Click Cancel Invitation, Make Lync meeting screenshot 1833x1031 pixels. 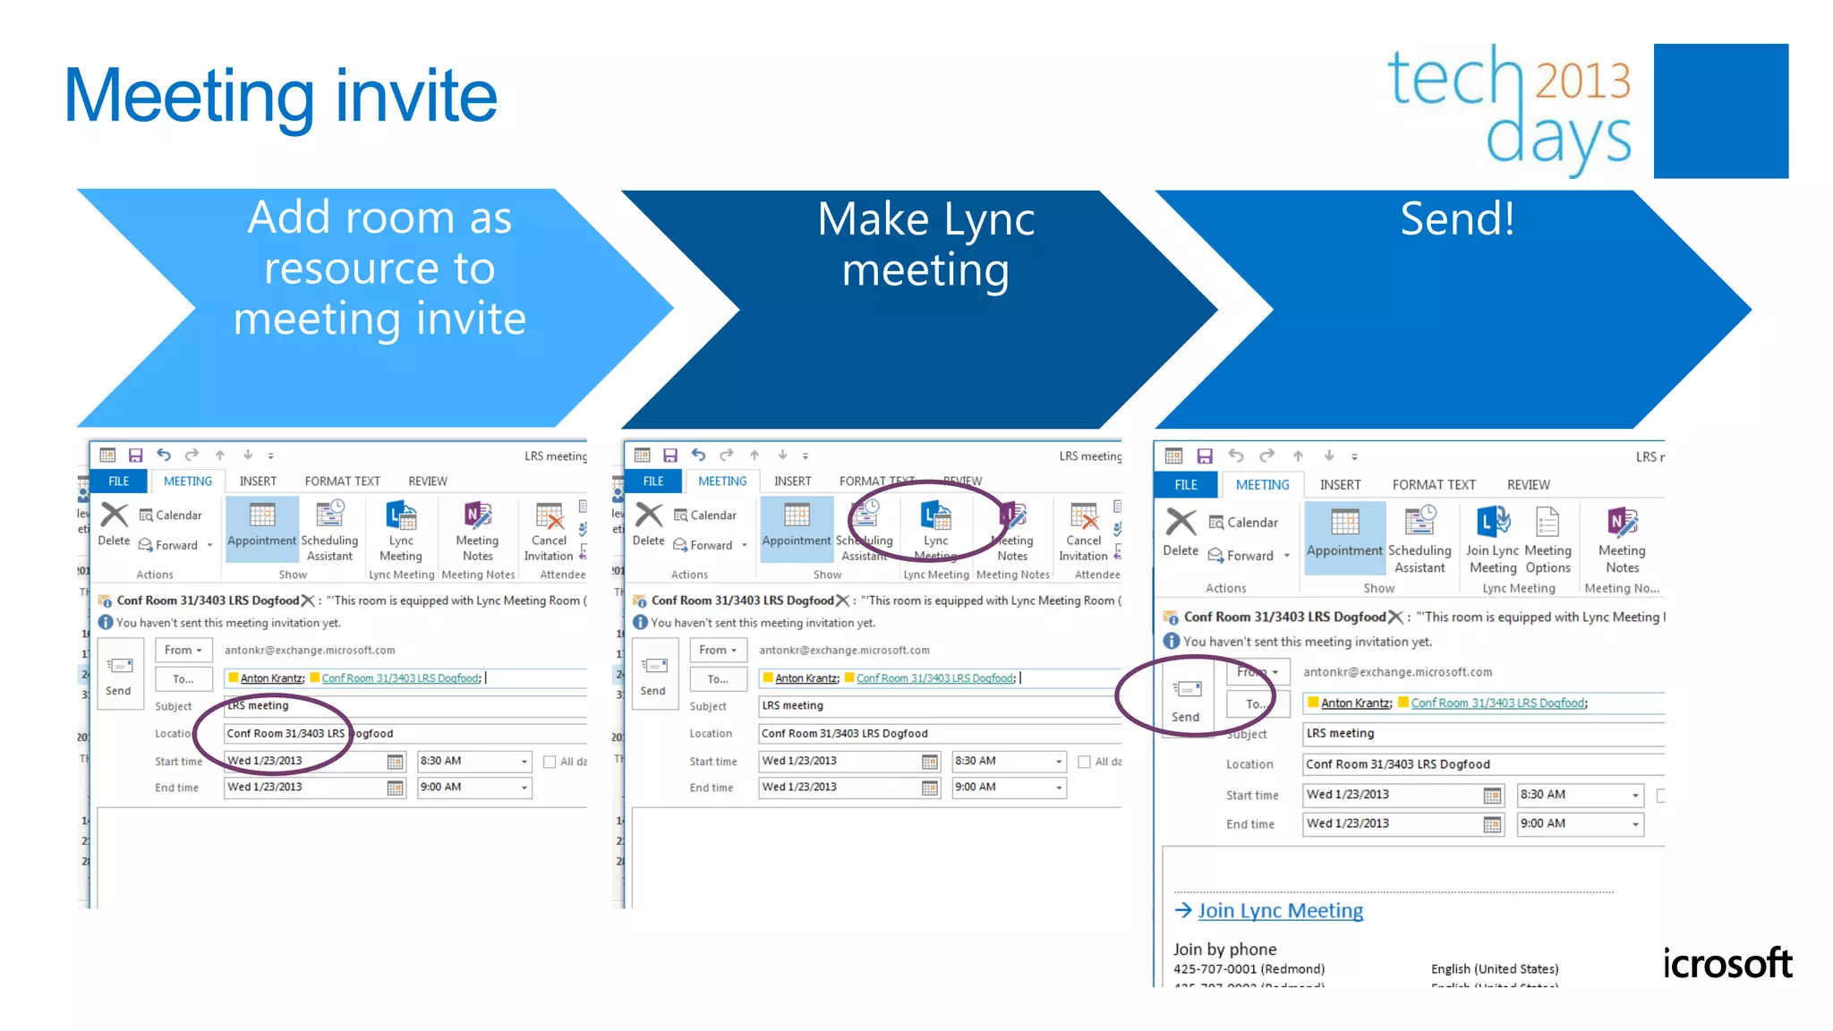pyautogui.click(x=1084, y=531)
